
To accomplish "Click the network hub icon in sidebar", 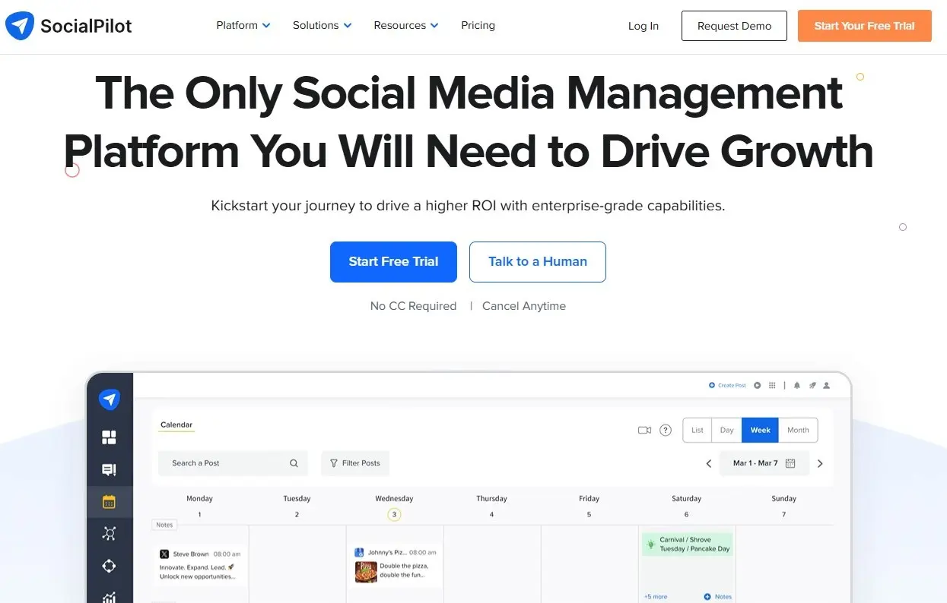I will [109, 533].
